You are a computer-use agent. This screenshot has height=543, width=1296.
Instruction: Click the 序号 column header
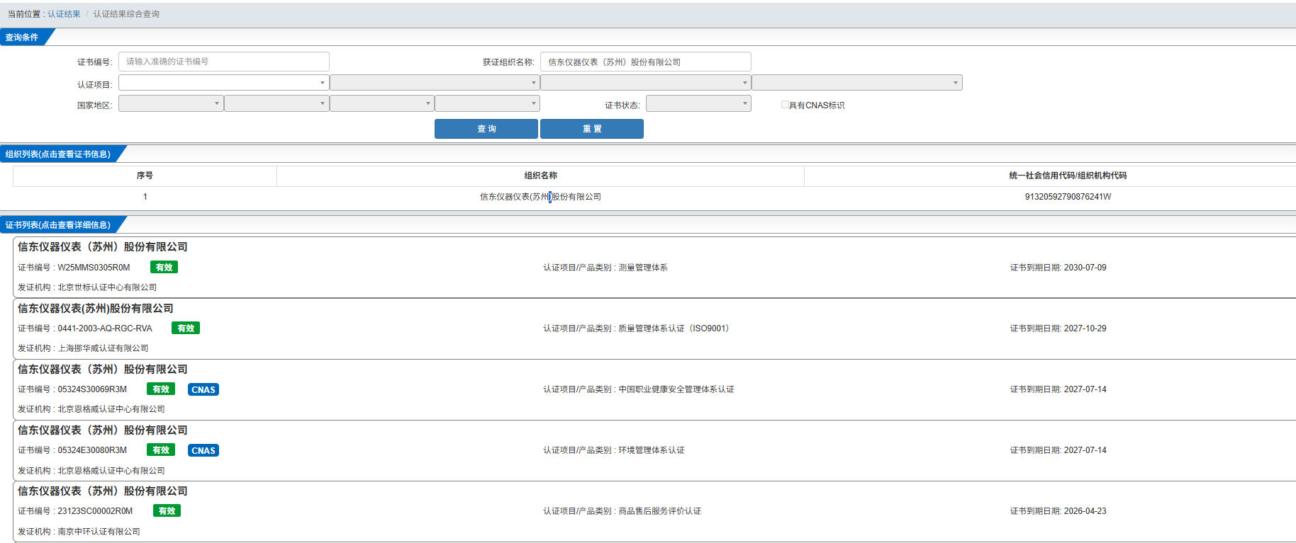click(145, 176)
